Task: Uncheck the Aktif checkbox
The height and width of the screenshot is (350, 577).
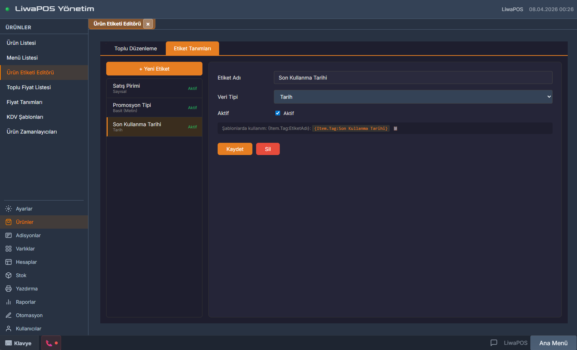Action: click(x=278, y=113)
